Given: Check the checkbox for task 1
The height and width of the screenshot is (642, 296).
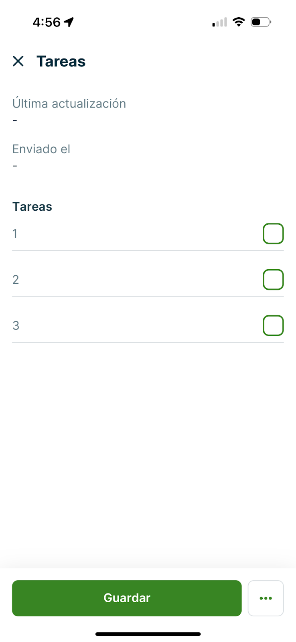Looking at the screenshot, I should coord(273,234).
